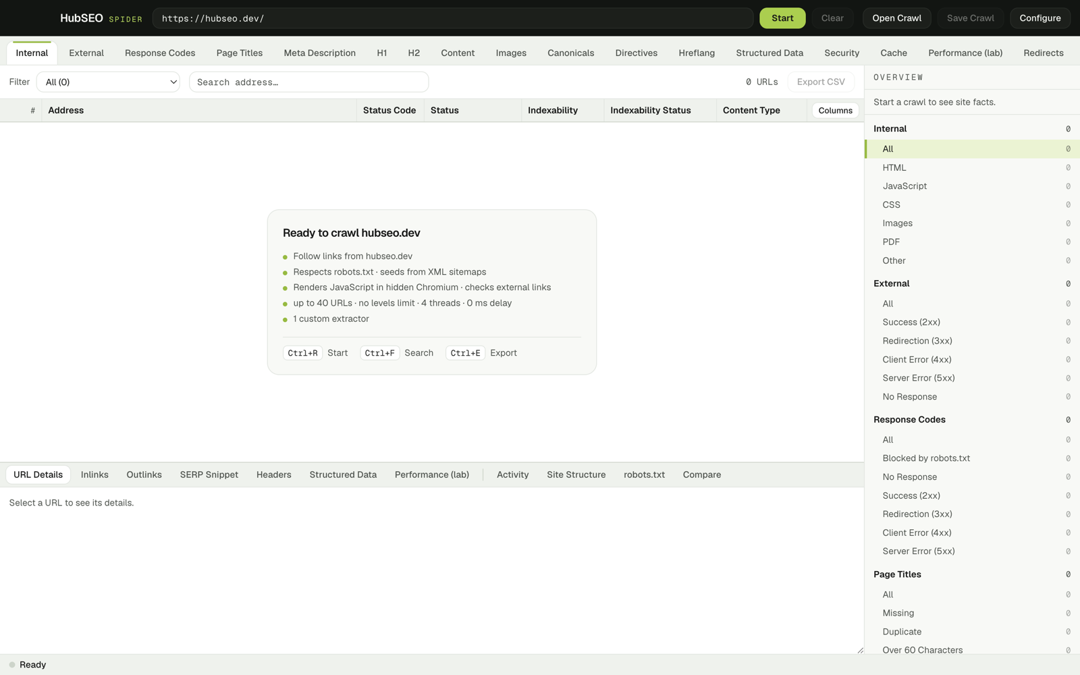Select Blocked by robots.txt in overview
The height and width of the screenshot is (675, 1080).
972,458
